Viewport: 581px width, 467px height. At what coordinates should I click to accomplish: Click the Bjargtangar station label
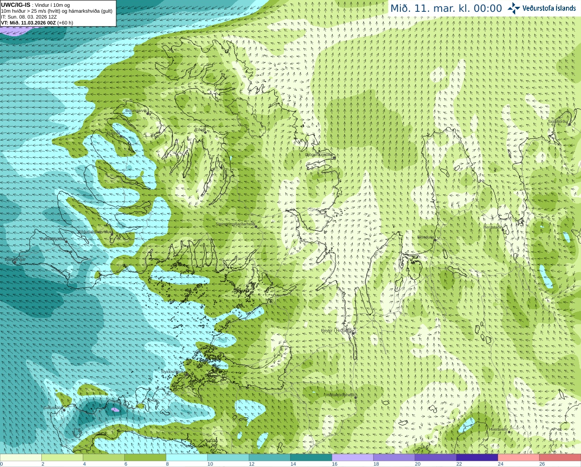click(x=15, y=259)
